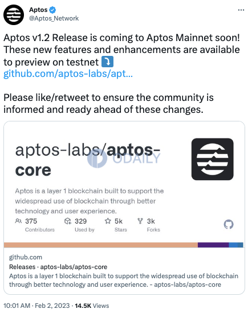Click the GitHub octocat icon

tap(229, 225)
